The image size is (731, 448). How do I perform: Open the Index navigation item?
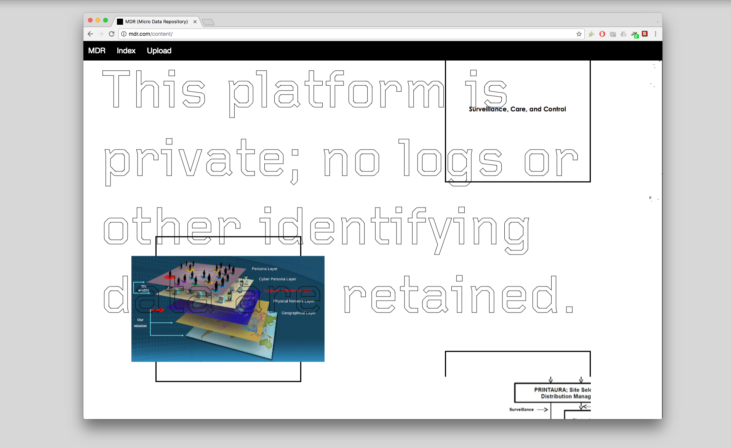point(126,51)
